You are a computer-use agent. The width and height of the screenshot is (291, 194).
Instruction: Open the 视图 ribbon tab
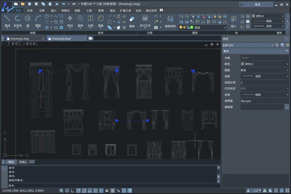point(77,10)
